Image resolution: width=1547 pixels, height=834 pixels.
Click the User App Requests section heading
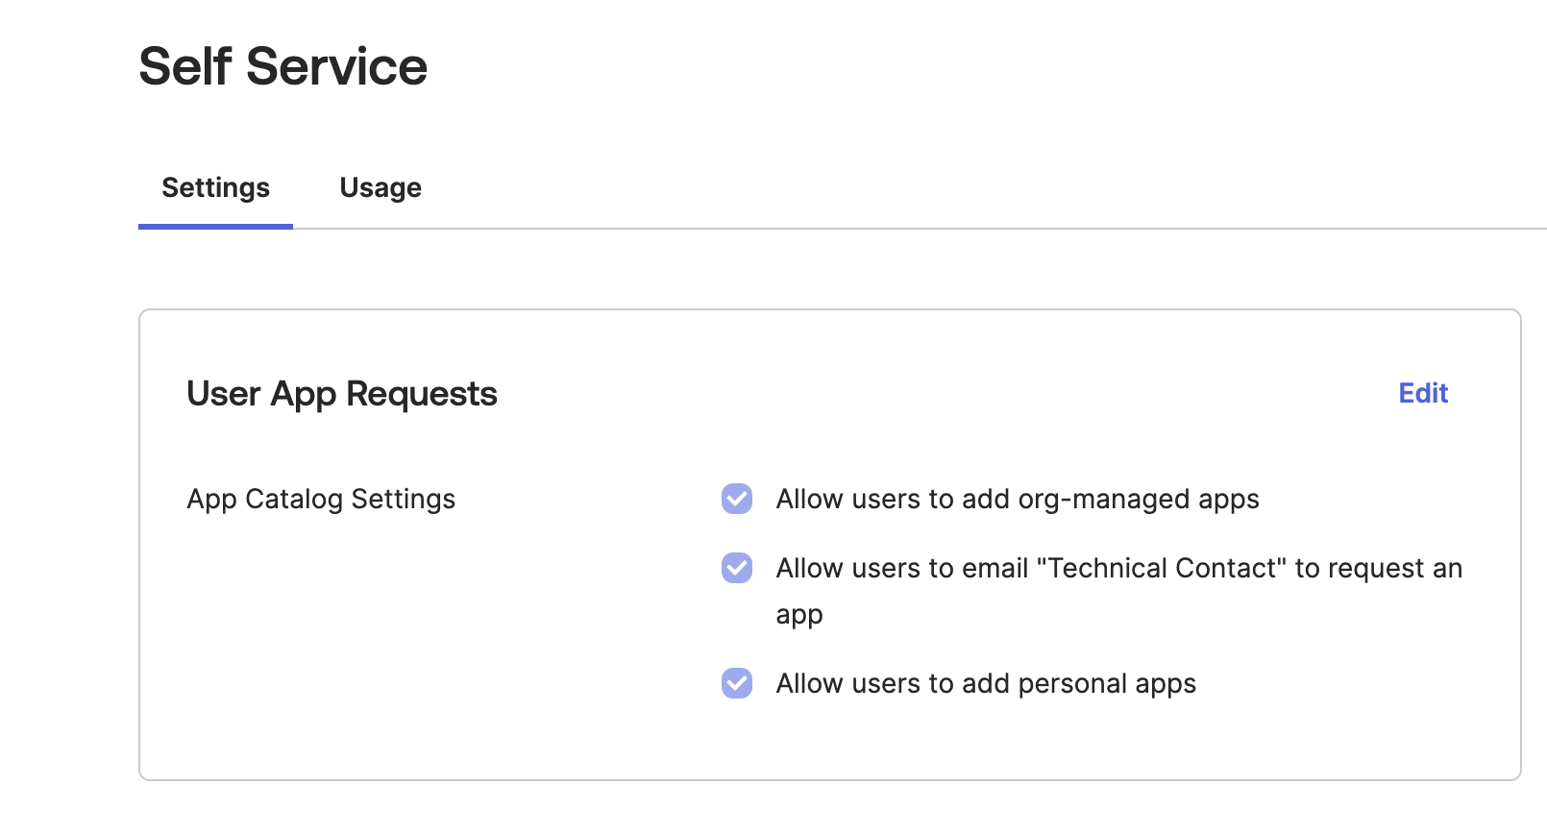click(x=341, y=394)
